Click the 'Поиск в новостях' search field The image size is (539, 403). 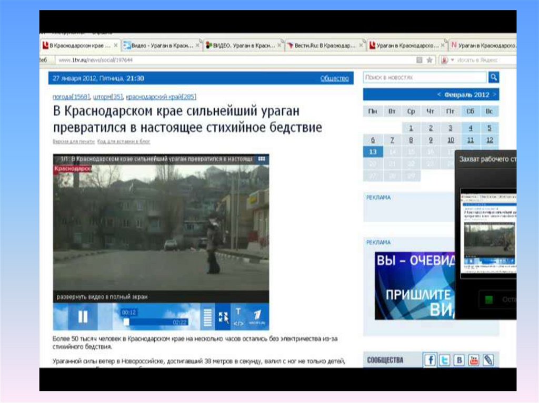coord(425,77)
